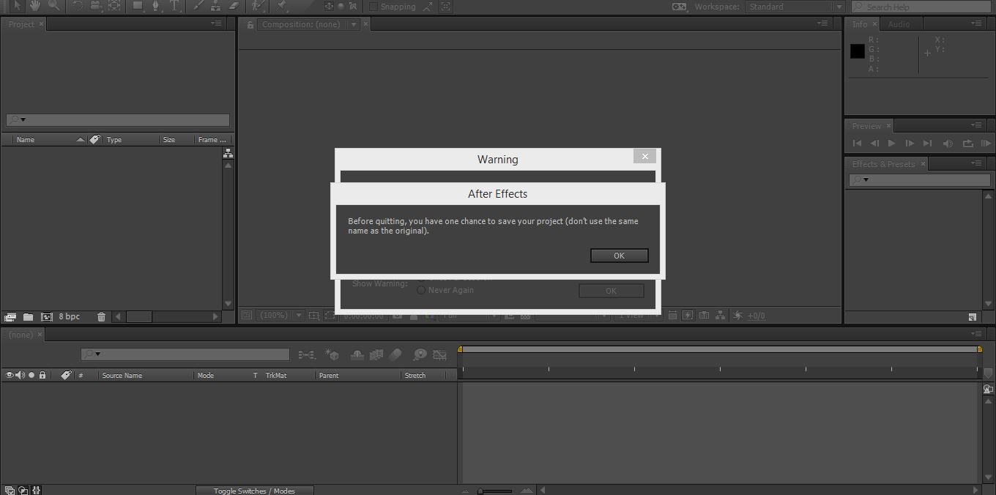Click the Interpret Footage icon in Project panel
Image resolution: width=996 pixels, height=495 pixels.
click(x=10, y=317)
